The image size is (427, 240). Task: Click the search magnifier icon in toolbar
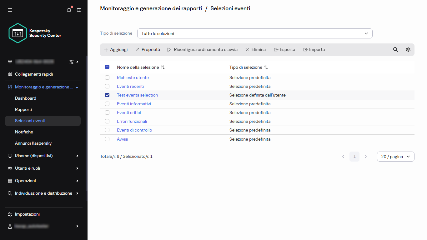[395, 50]
